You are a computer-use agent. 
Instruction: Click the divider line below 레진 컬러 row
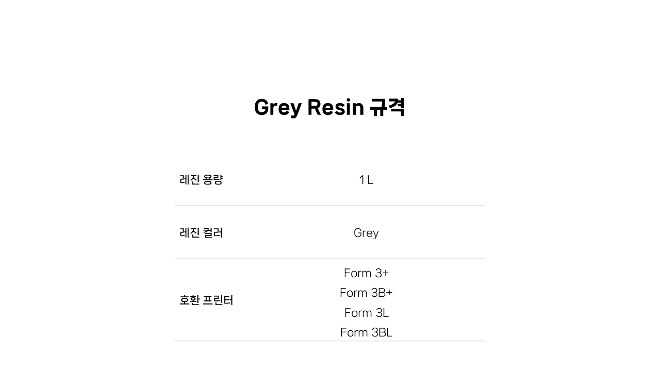point(330,259)
